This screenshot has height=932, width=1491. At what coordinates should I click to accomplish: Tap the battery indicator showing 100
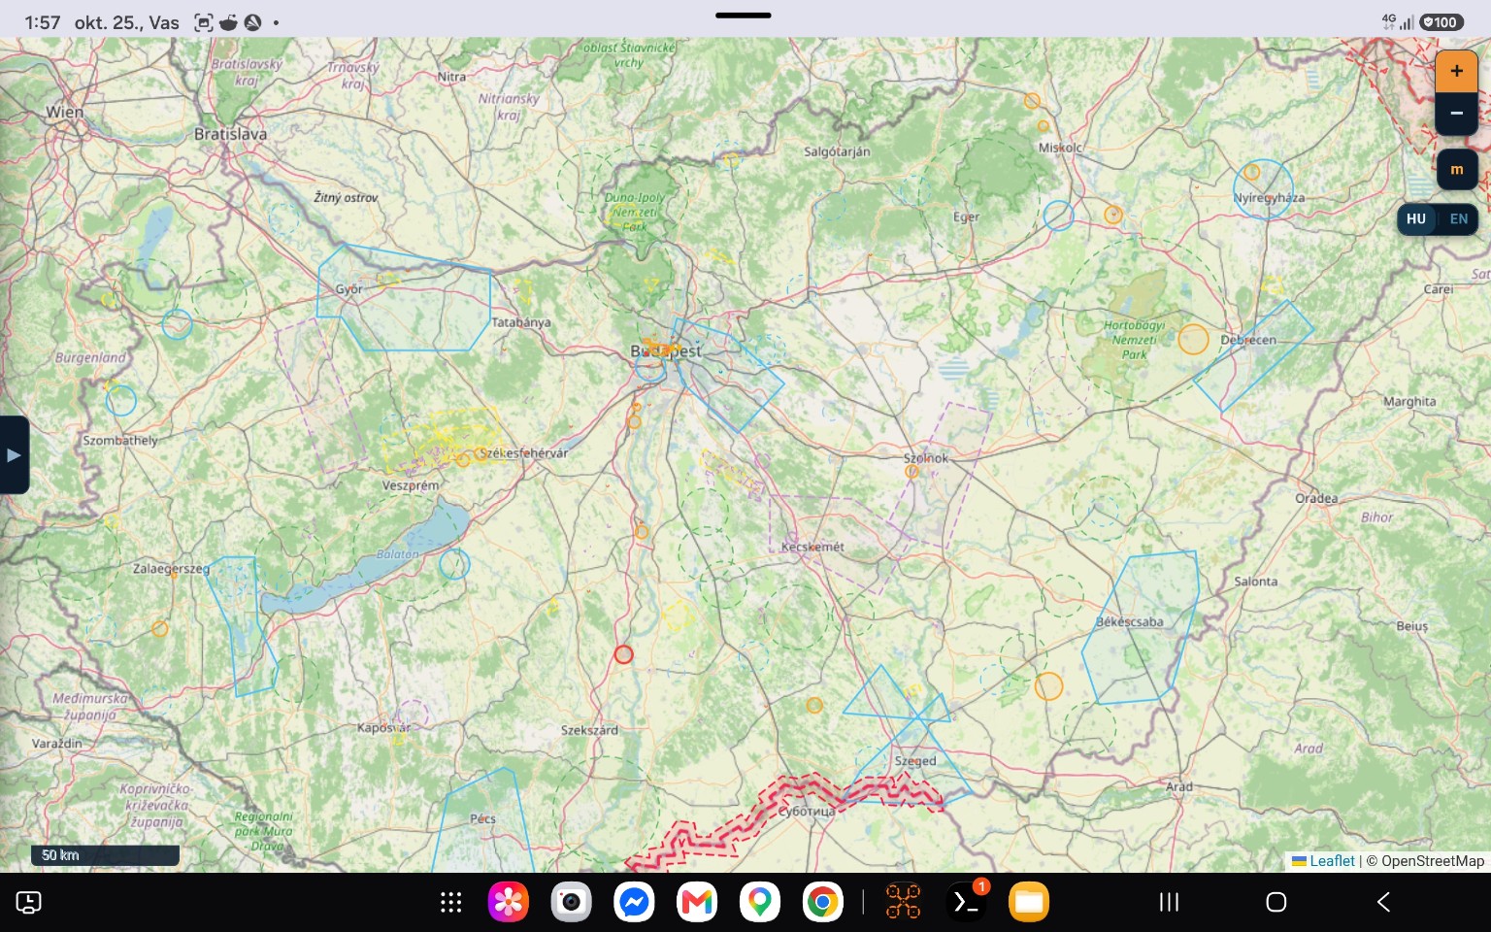[1441, 22]
